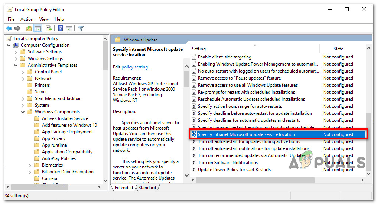The image size is (377, 204).
Task: Select ActiveX Installer Service folder
Action: (x=65, y=118)
